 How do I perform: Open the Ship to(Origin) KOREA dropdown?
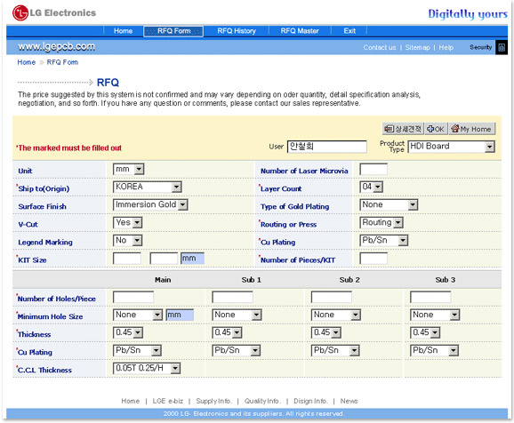[148, 187]
